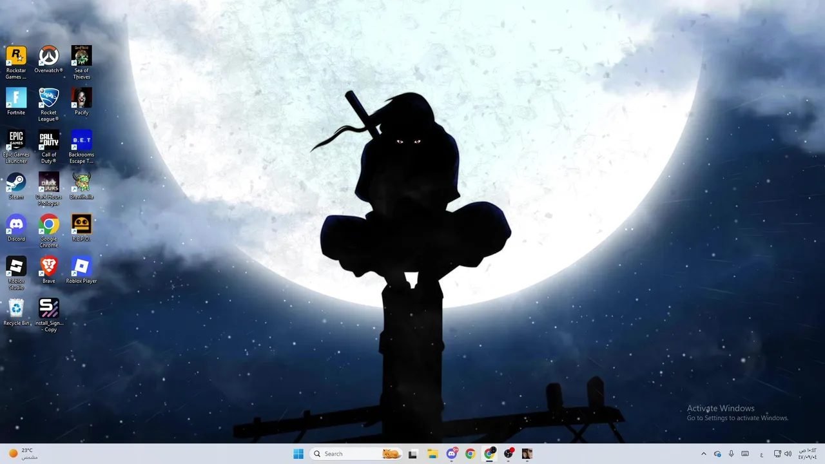Select the Install_Sign... - Copy file icon
Viewport: 825px width, 464px height.
pos(49,315)
